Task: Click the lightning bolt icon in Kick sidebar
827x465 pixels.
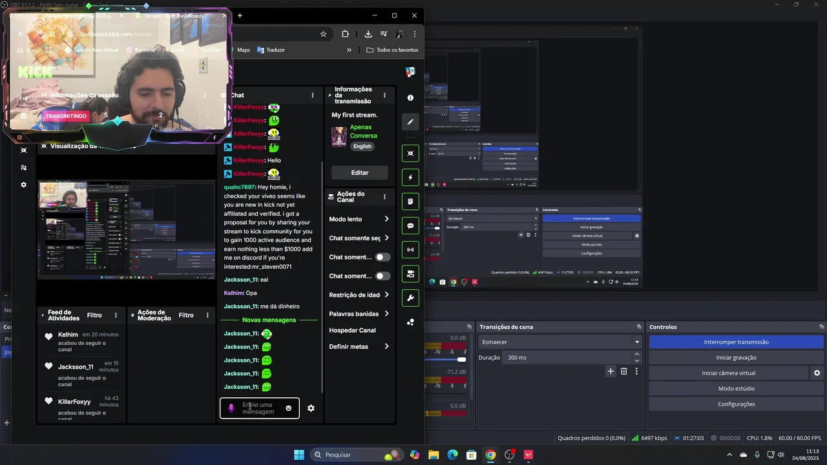Action: coord(410,177)
